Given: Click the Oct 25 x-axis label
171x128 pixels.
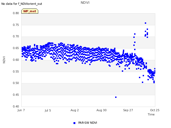Looking at the screenshot, I should point(155,110).
